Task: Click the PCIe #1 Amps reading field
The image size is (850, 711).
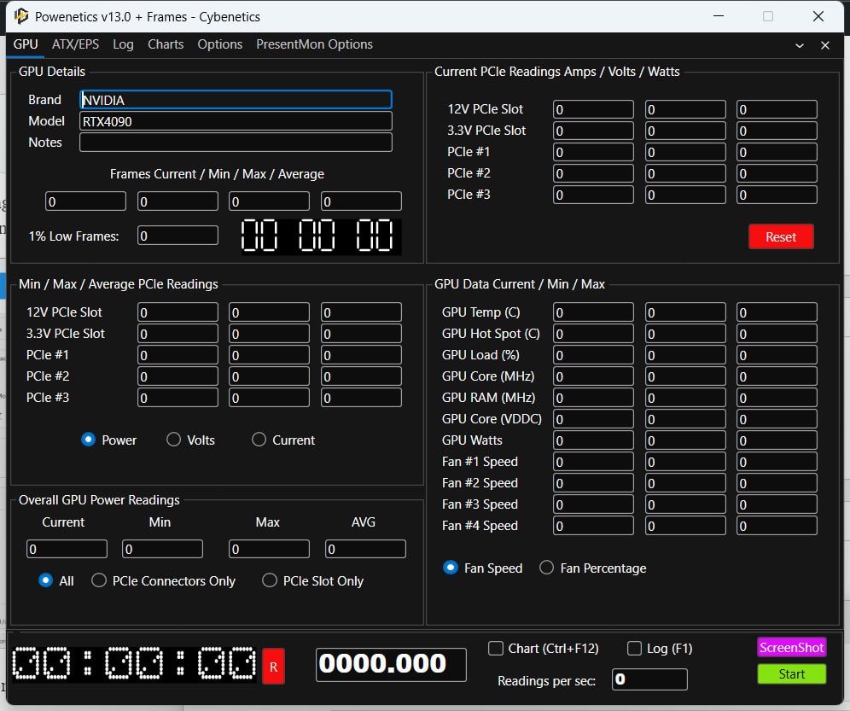Action: 594,152
